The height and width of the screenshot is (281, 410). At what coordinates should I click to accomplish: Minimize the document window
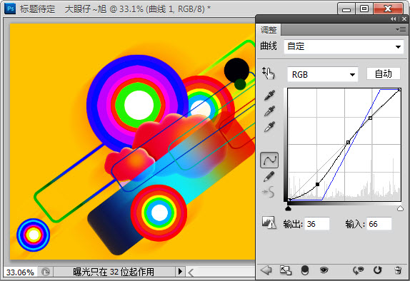[346, 9]
